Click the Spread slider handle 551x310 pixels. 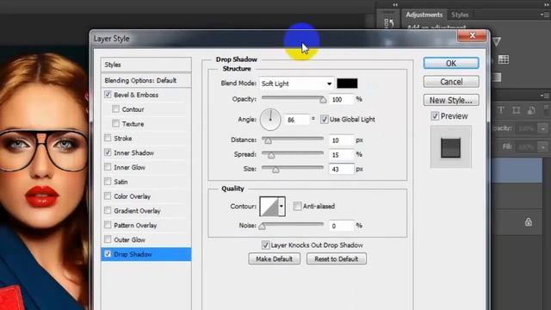click(271, 155)
